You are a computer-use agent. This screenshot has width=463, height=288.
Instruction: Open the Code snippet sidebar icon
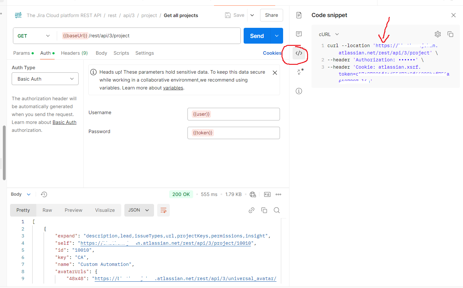coord(299,53)
